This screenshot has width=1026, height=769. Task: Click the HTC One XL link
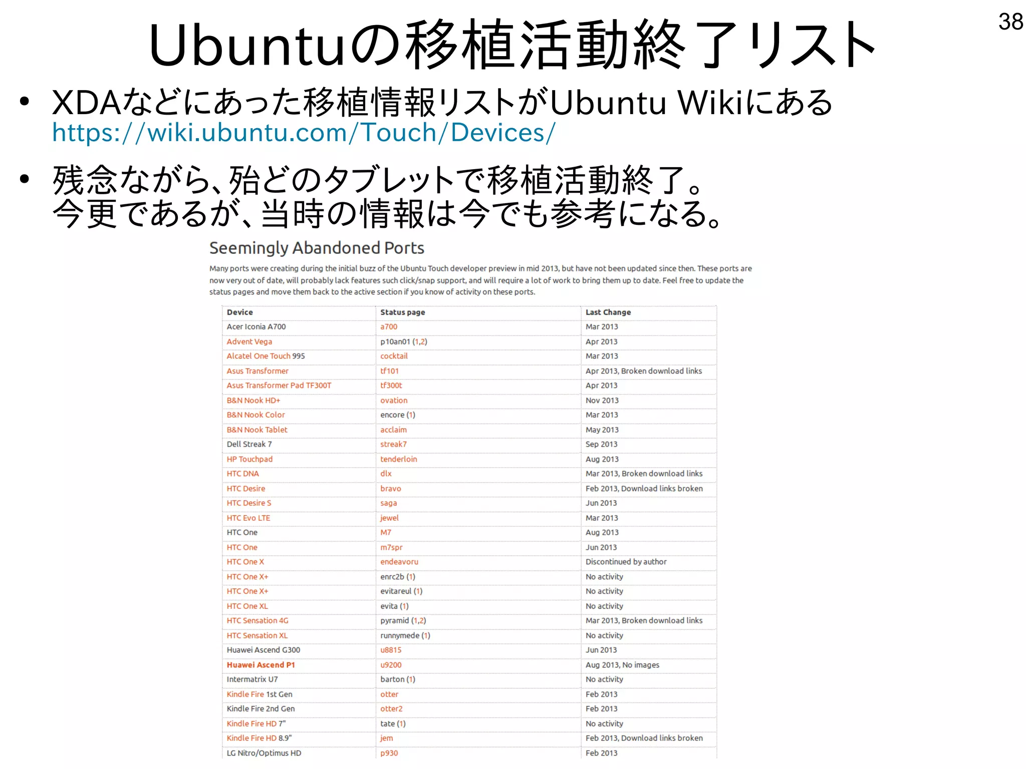click(247, 606)
